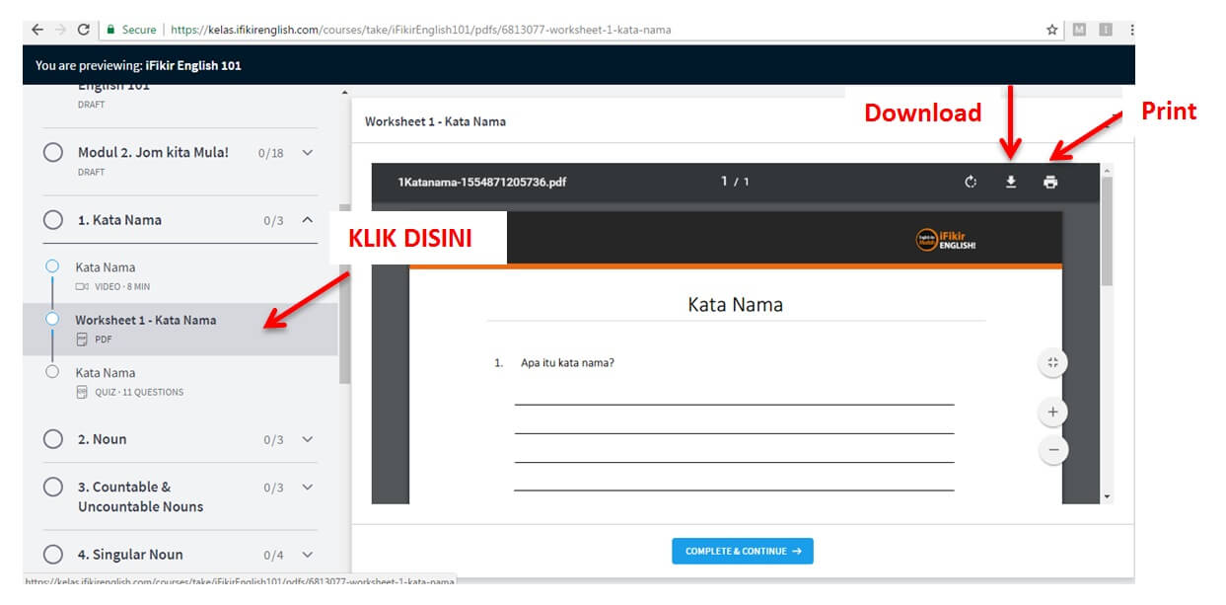Bookmark this page with the star icon
The height and width of the screenshot is (605, 1226).
point(1052,30)
